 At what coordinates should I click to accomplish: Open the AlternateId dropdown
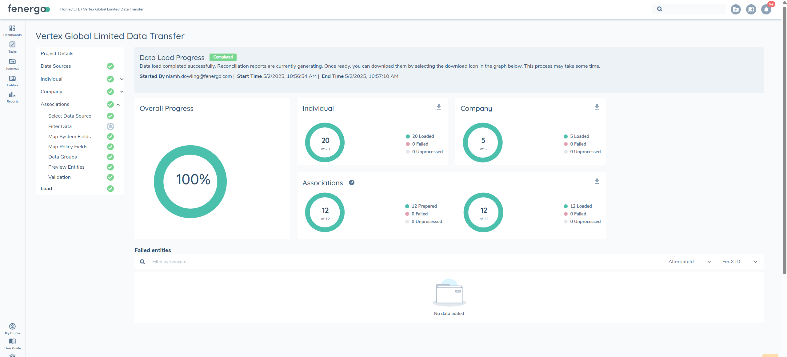tap(689, 262)
